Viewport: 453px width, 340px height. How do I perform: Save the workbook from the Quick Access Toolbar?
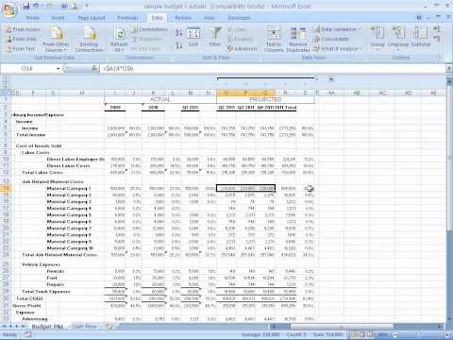(x=26, y=6)
